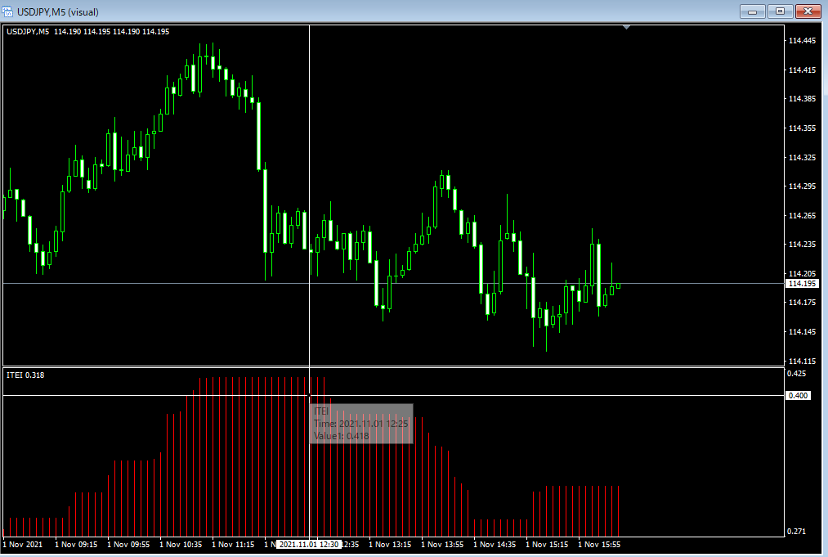Click the 0.400 indicator level label
The image size is (828, 557).
coord(798,396)
